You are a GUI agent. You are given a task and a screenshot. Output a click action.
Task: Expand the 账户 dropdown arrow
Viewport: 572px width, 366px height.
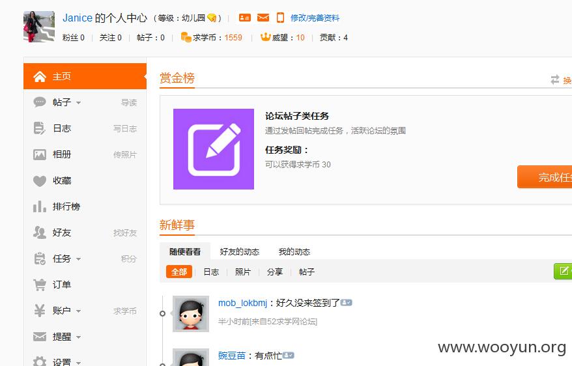[x=78, y=311]
